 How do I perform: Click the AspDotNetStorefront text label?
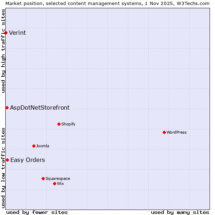click(x=40, y=107)
